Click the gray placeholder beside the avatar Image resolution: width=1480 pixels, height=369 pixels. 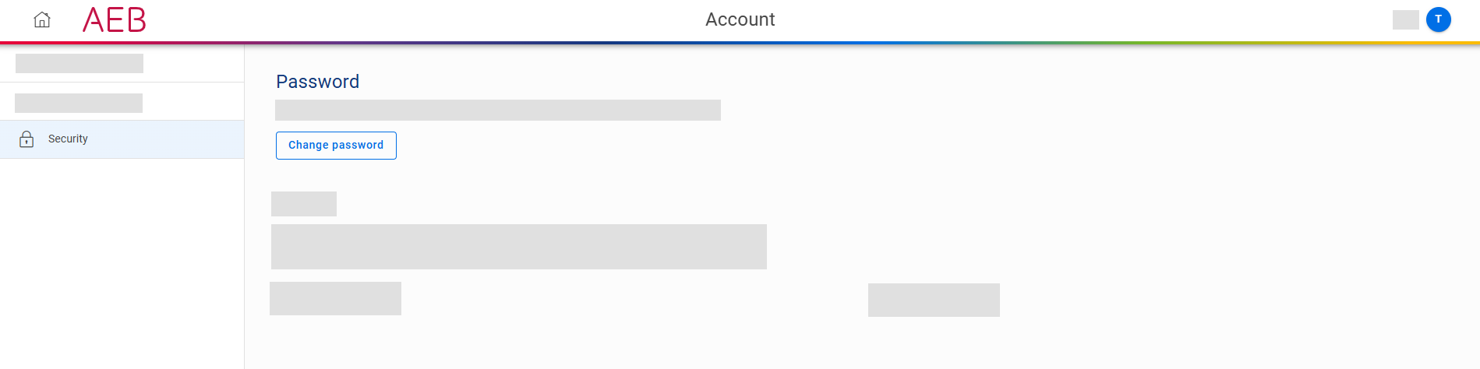tap(1405, 19)
